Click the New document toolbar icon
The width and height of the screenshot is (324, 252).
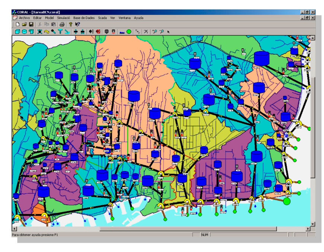tap(18, 25)
